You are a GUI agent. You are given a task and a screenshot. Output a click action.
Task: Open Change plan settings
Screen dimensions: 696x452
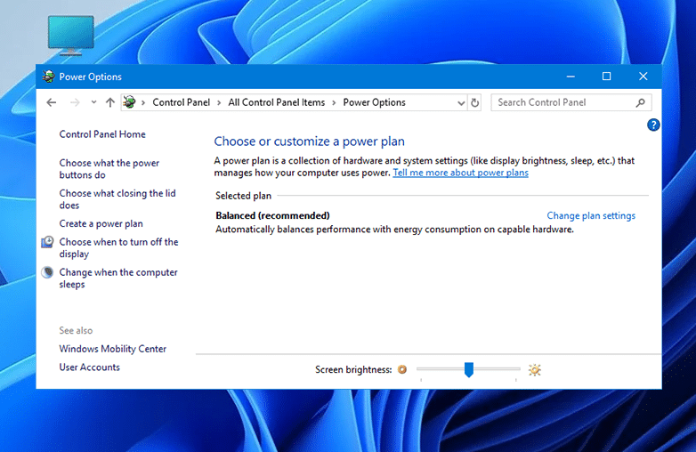point(591,215)
